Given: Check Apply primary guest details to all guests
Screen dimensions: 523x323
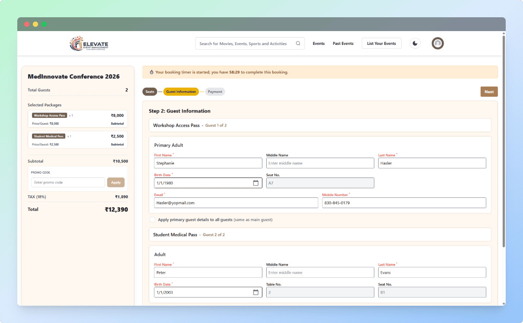Looking at the screenshot, I should pyautogui.click(x=152, y=220).
